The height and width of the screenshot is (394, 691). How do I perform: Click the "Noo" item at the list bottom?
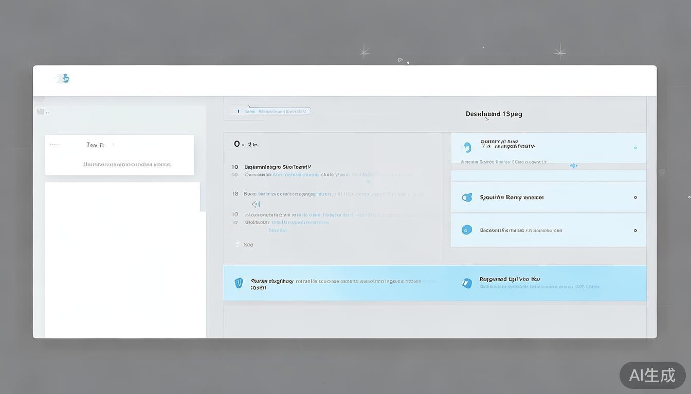(x=248, y=245)
